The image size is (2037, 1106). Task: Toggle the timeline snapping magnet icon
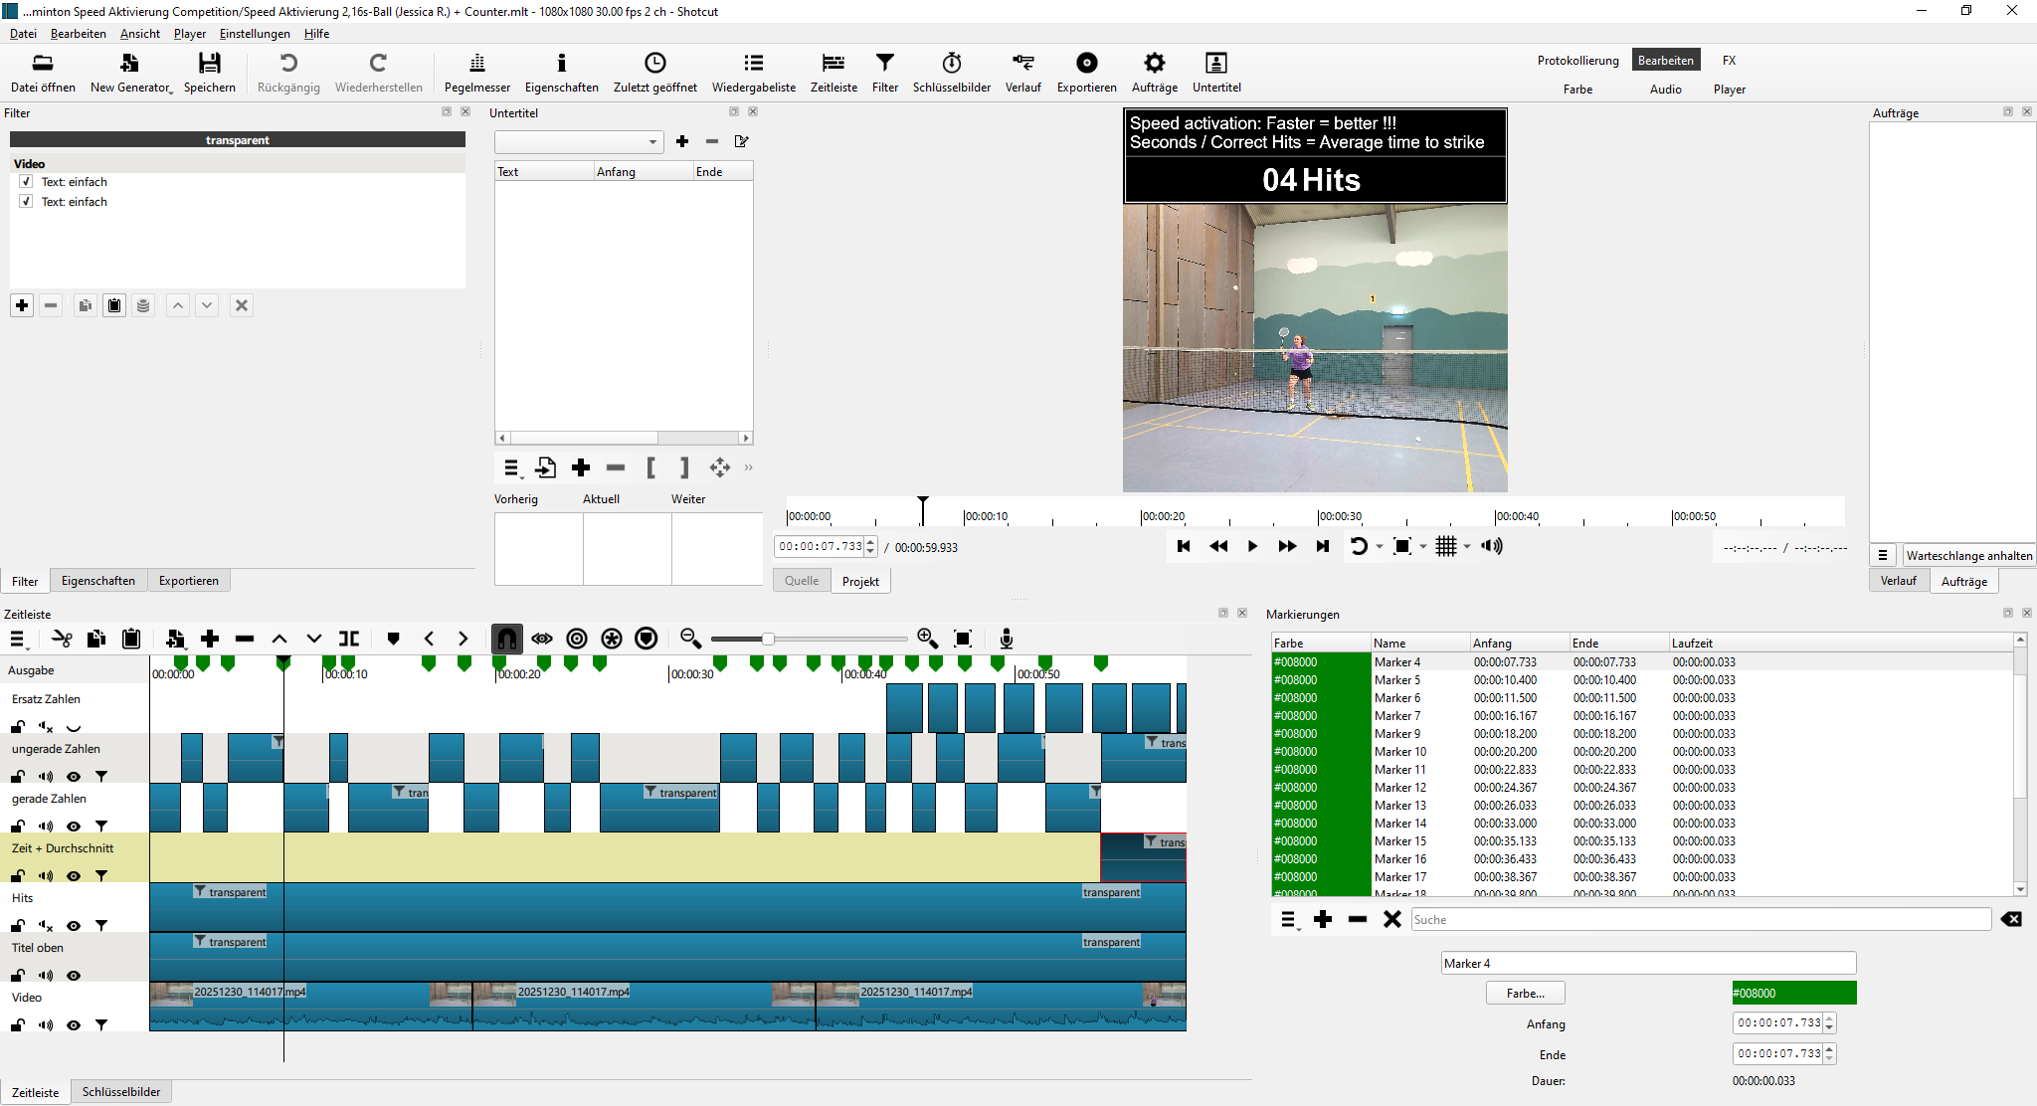pyautogui.click(x=506, y=639)
